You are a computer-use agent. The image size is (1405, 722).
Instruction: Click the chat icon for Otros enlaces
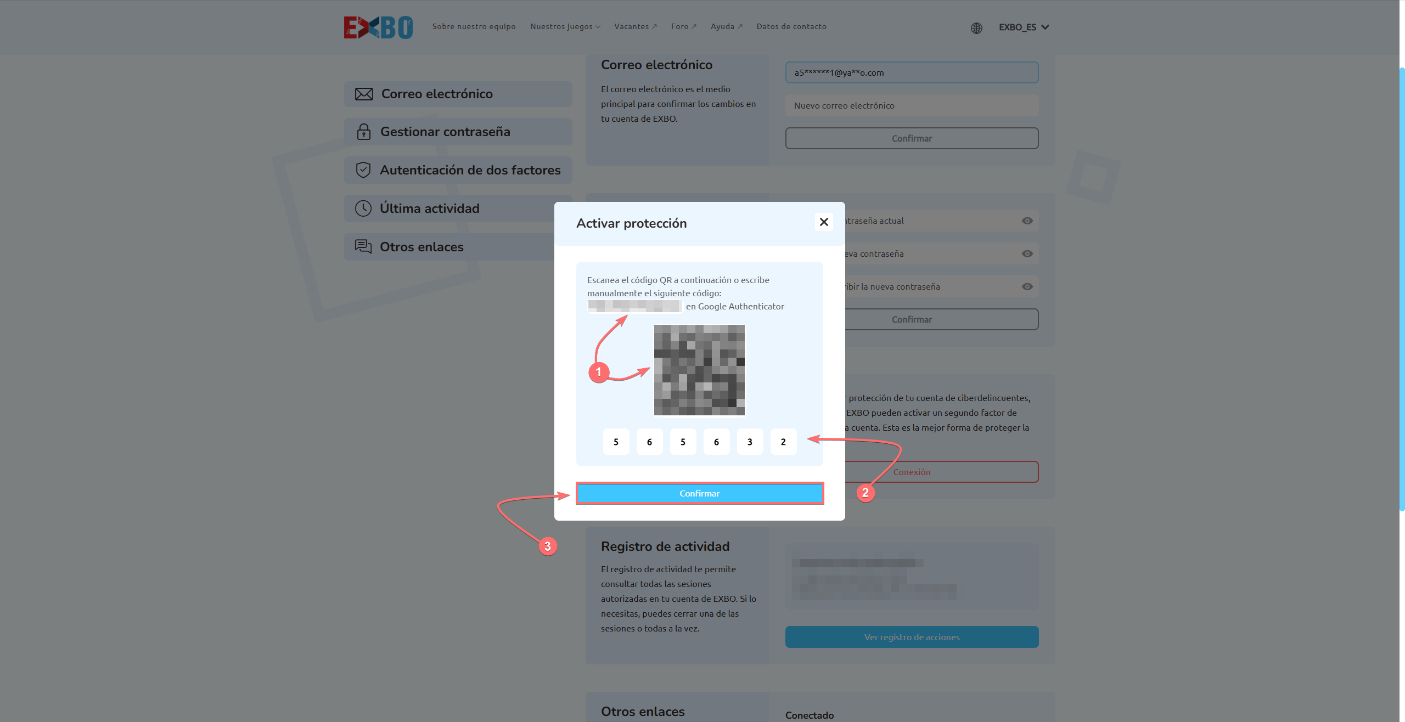363,246
